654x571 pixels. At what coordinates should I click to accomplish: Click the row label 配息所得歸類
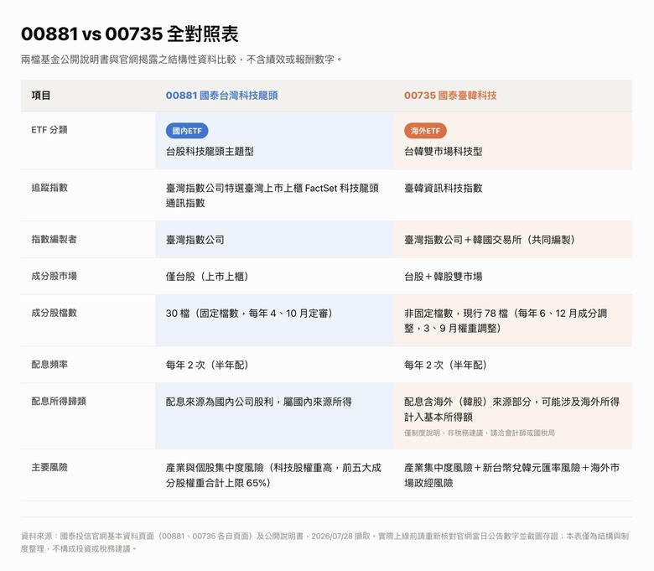[59, 401]
